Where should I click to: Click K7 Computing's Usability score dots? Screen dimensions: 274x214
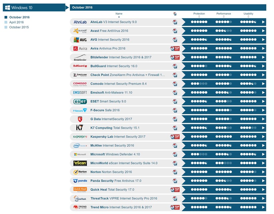(x=248, y=128)
